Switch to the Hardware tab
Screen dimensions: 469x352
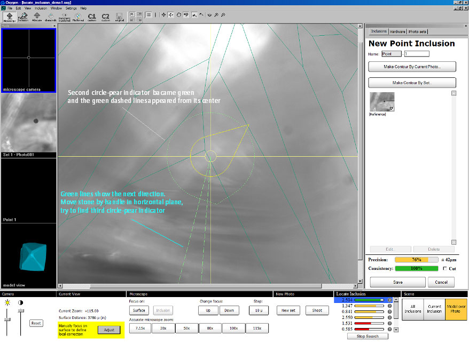pos(397,31)
